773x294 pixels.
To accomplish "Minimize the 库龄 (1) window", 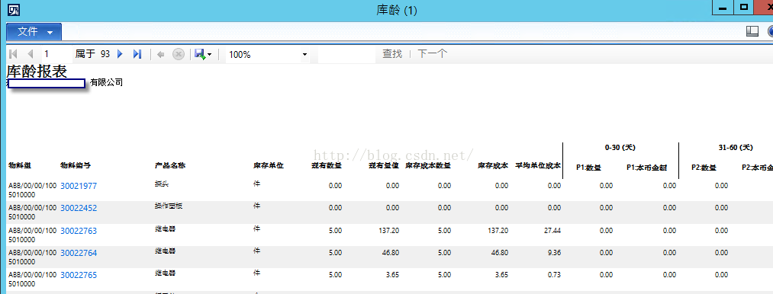I will [723, 8].
